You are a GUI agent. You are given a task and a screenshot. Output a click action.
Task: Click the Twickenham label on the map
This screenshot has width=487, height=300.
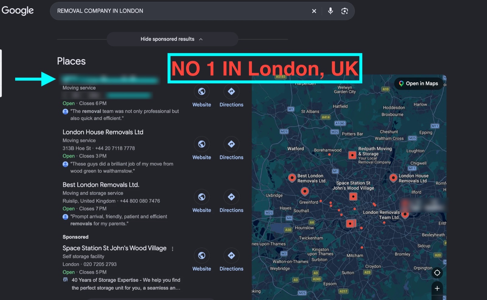click(x=311, y=238)
